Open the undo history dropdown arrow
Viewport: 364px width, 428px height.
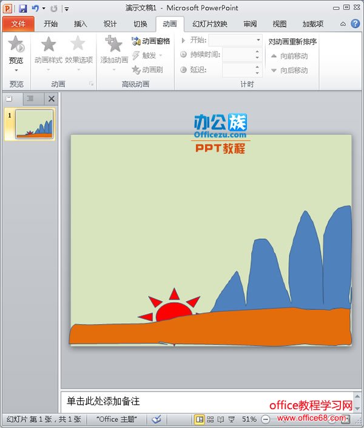pos(44,9)
